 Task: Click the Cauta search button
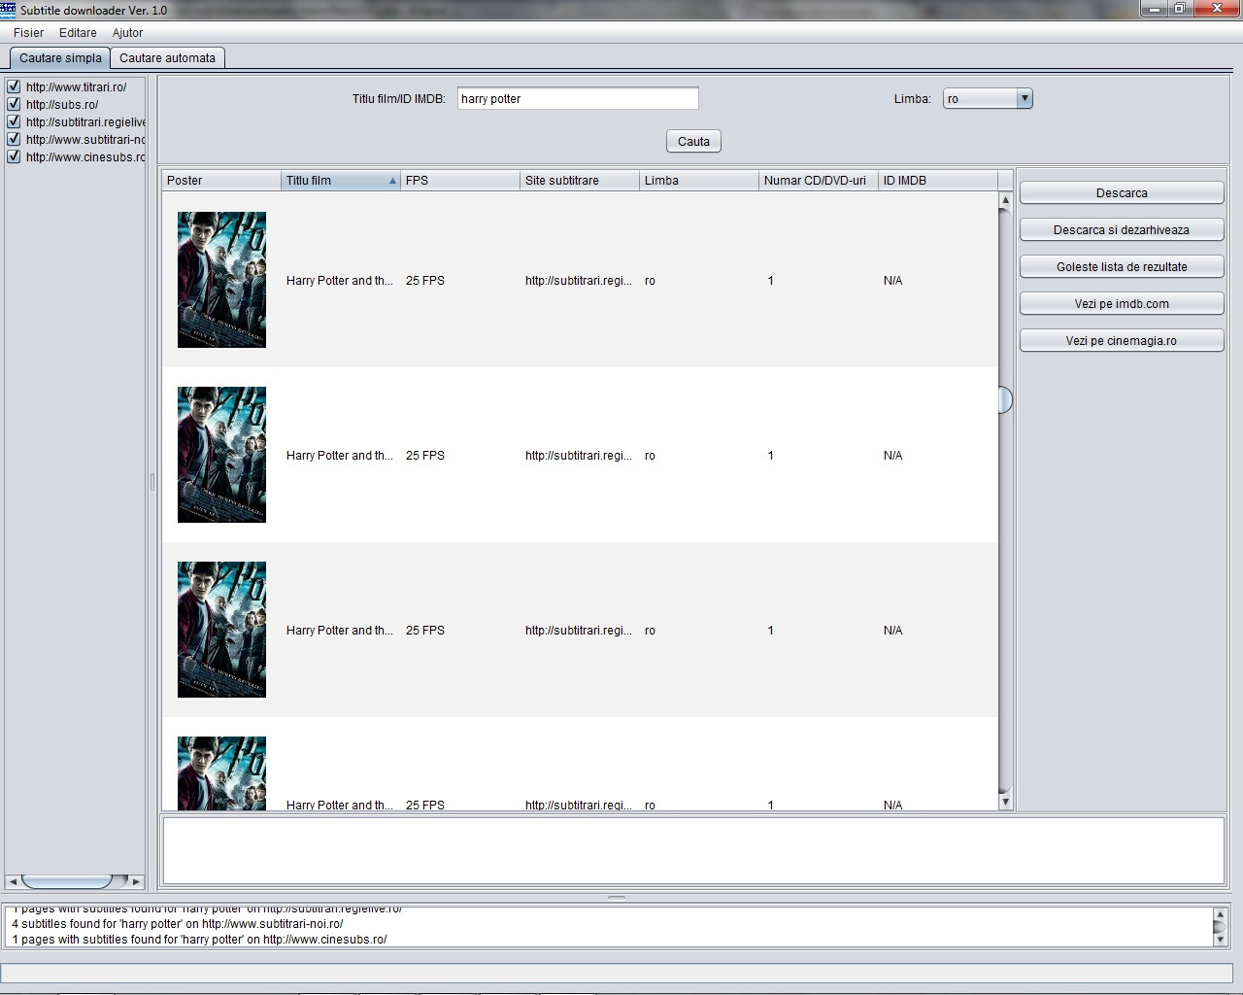click(x=693, y=141)
